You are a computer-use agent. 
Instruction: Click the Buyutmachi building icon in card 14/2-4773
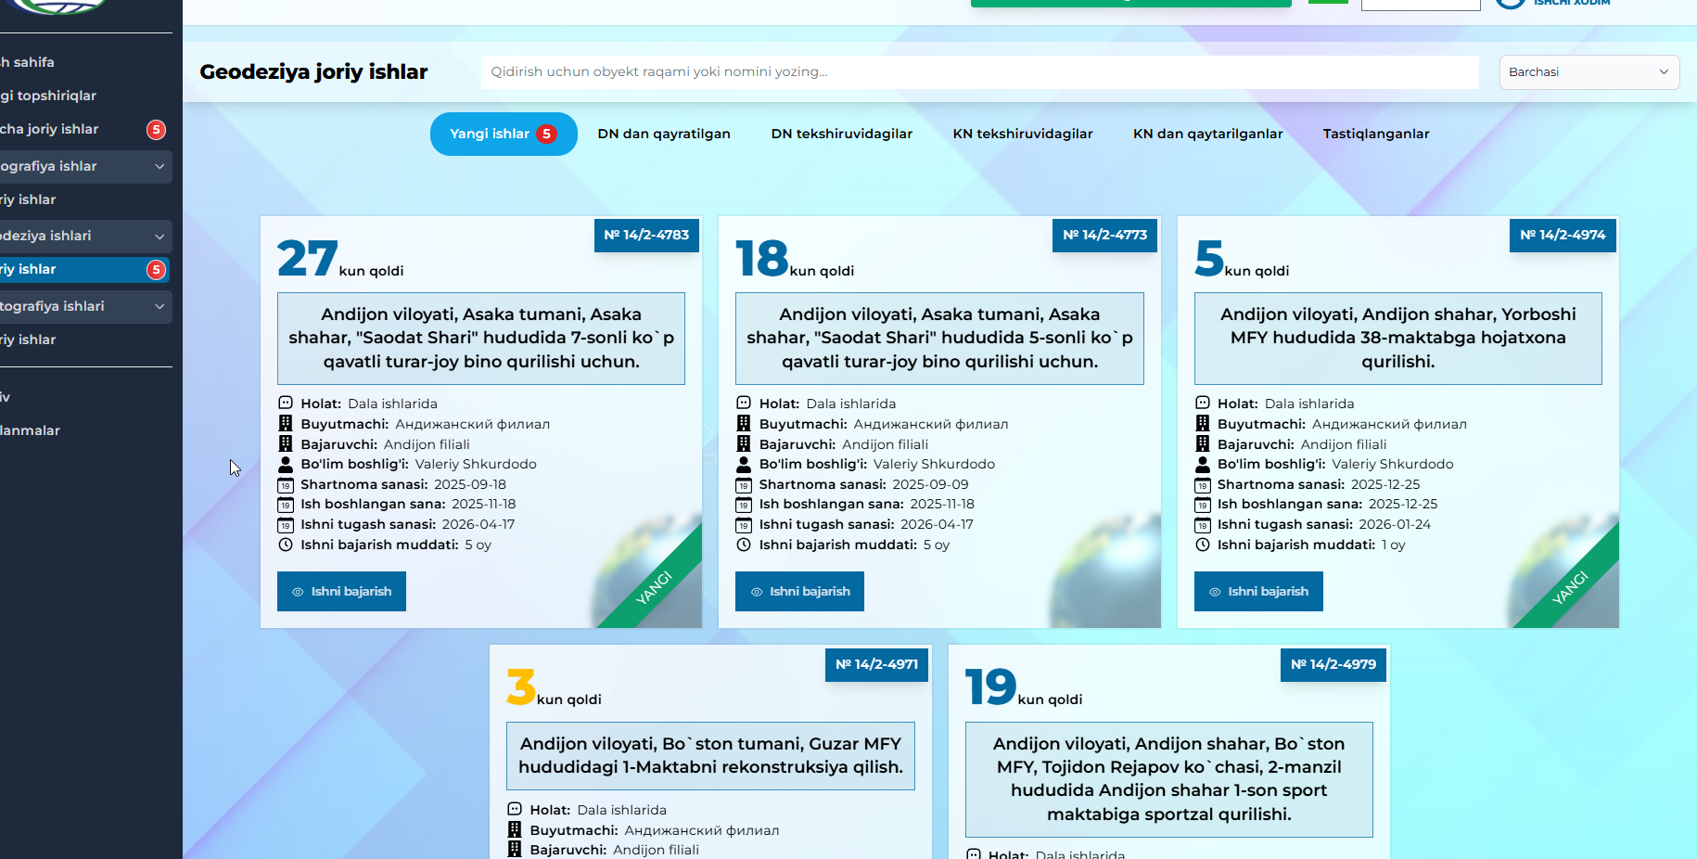(x=744, y=424)
